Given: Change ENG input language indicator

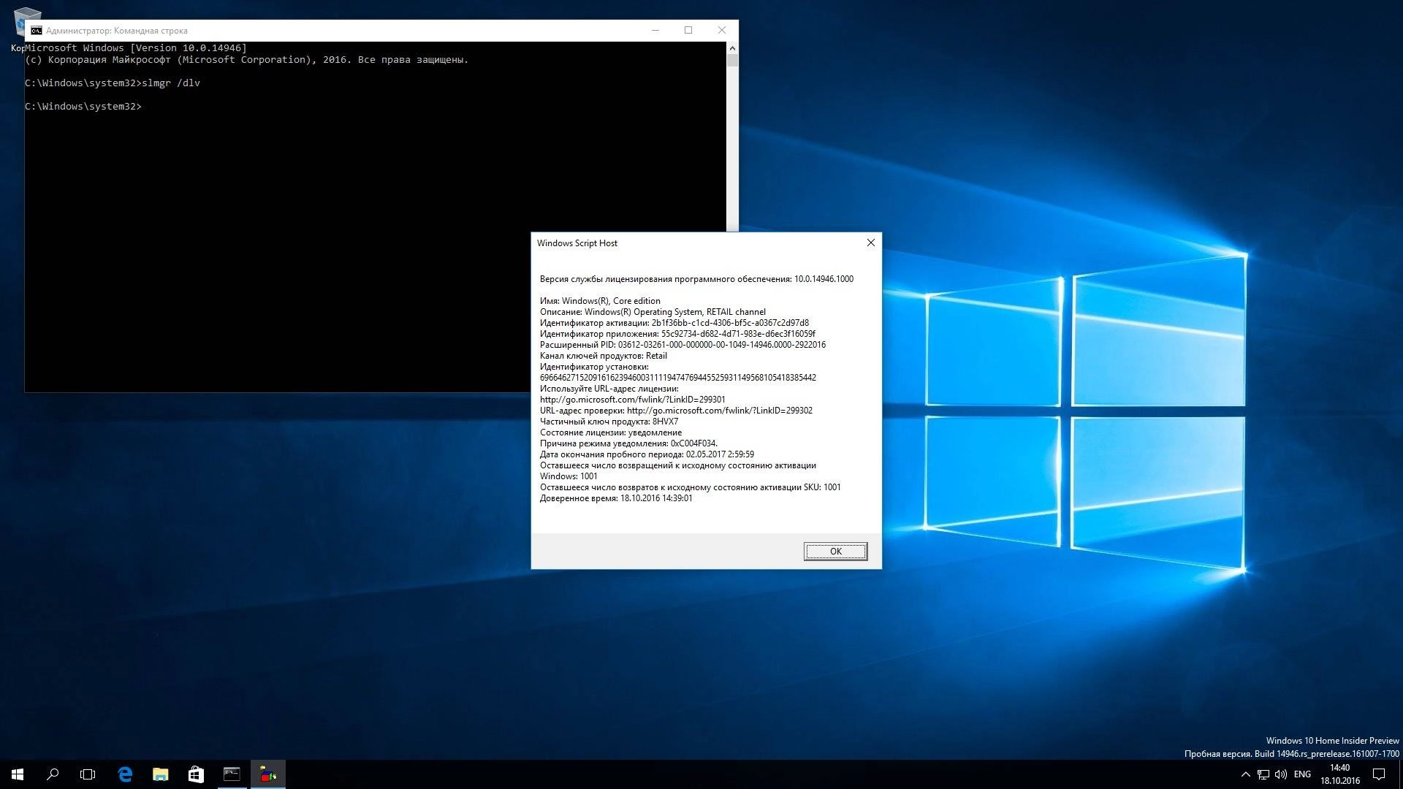Looking at the screenshot, I should pyautogui.click(x=1302, y=774).
